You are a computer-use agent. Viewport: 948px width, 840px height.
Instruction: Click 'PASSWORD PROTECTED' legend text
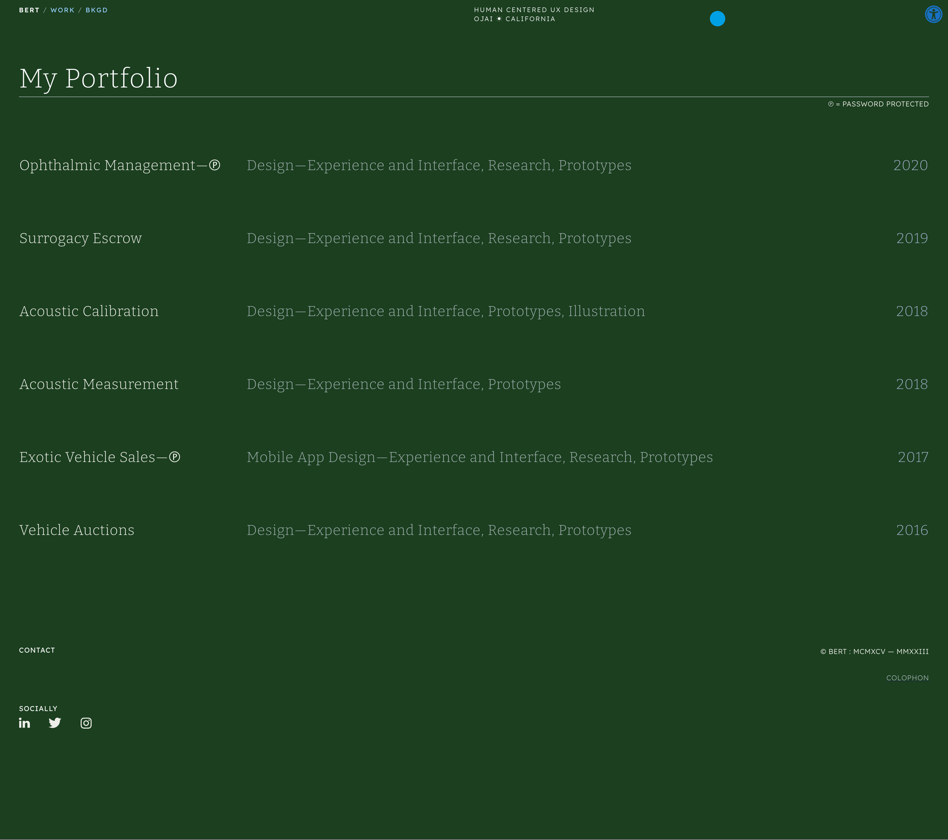[885, 104]
